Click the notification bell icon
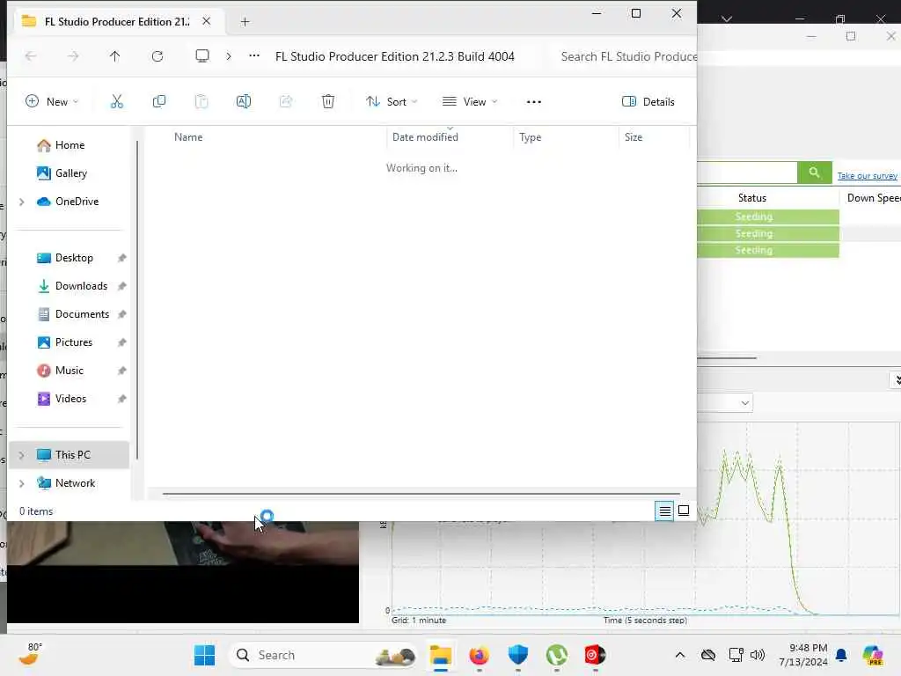 coord(841,655)
